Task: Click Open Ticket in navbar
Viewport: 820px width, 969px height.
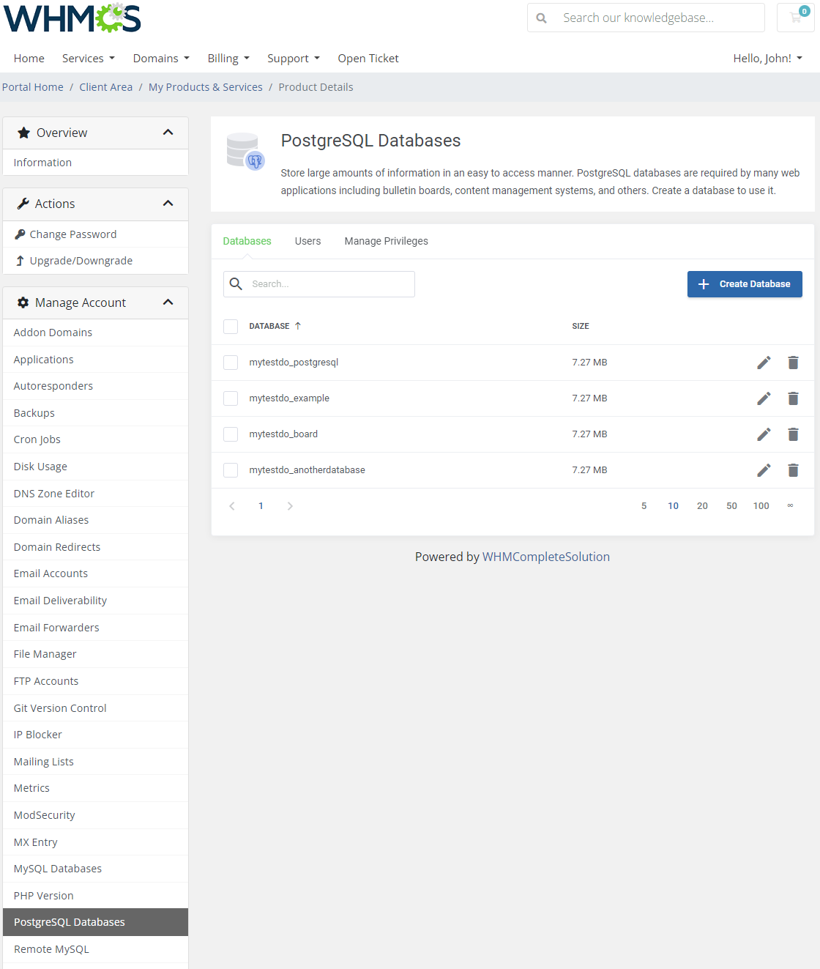Action: coord(368,59)
